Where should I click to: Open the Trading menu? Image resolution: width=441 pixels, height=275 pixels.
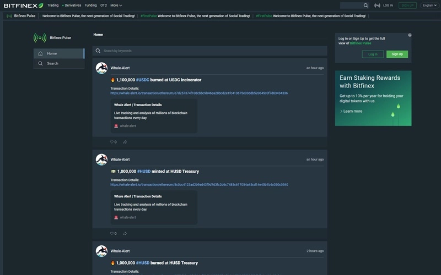(53, 5)
